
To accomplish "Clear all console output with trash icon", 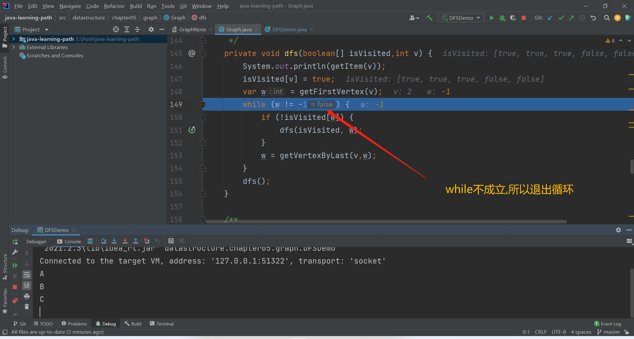I will (27, 307).
